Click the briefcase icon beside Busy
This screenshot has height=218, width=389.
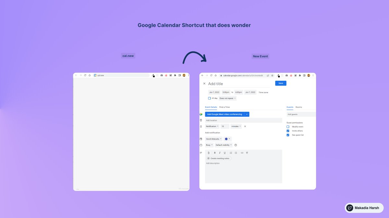[201, 145]
